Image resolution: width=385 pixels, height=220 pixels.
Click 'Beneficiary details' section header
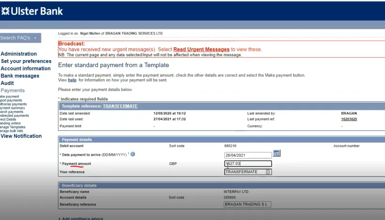point(79,185)
